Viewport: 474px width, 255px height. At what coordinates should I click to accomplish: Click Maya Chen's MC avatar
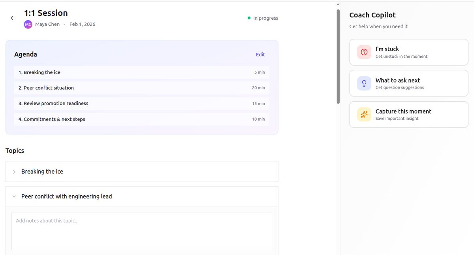(x=28, y=25)
